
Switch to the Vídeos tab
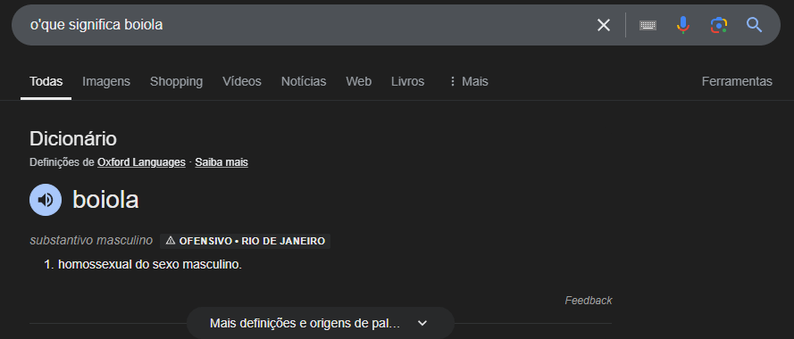[x=242, y=81]
